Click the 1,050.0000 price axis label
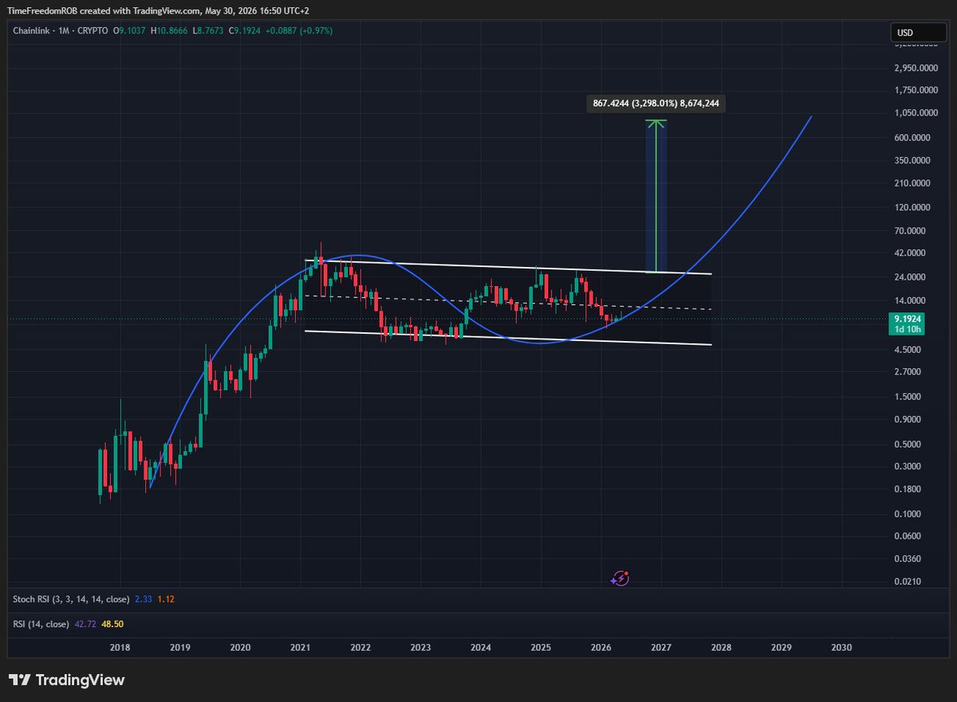The height and width of the screenshot is (702, 957). click(915, 113)
